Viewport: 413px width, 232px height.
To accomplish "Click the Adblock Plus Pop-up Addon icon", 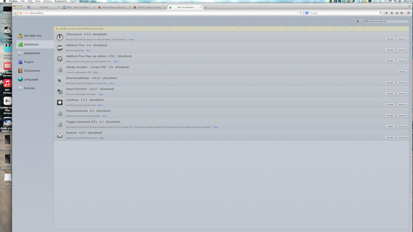I will tap(60, 59).
